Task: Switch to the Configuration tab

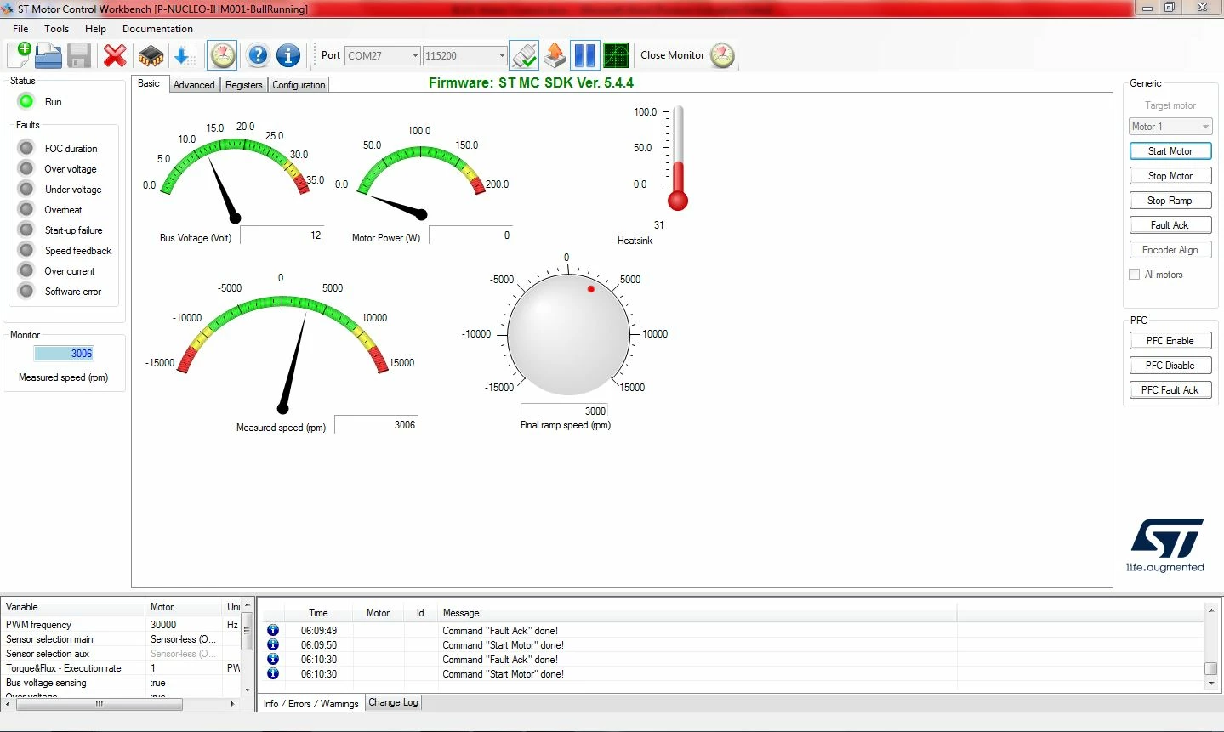Action: pyautogui.click(x=299, y=85)
